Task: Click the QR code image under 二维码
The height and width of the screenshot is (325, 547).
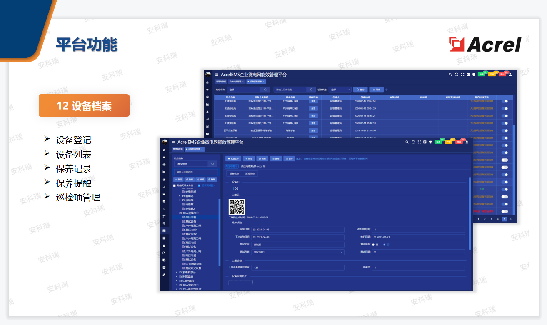Action: coord(237,207)
